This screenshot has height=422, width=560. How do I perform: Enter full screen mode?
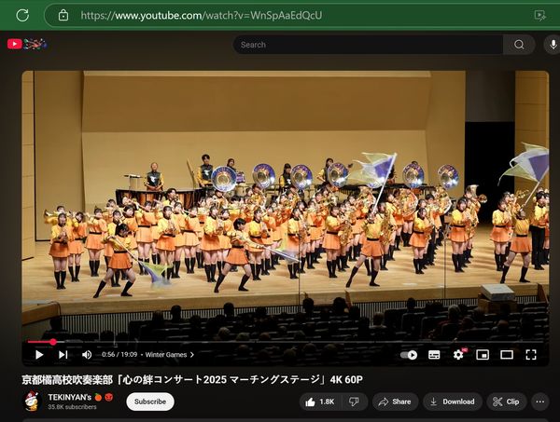tap(531, 355)
